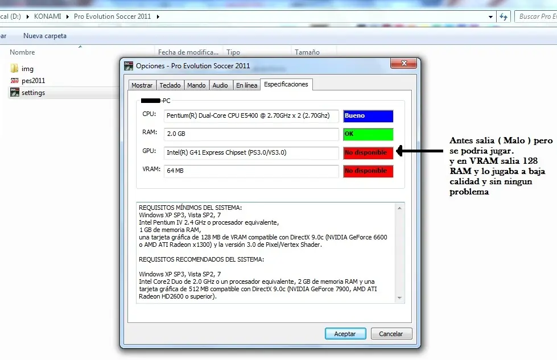Click the Pro Evolution Soccer 2011 breadcrumb

(112, 16)
